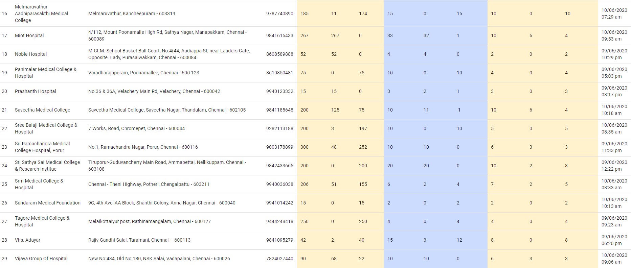Select timestamp 10/06/2020 08:33 am
Screen dimensions: 631x268
click(x=614, y=184)
